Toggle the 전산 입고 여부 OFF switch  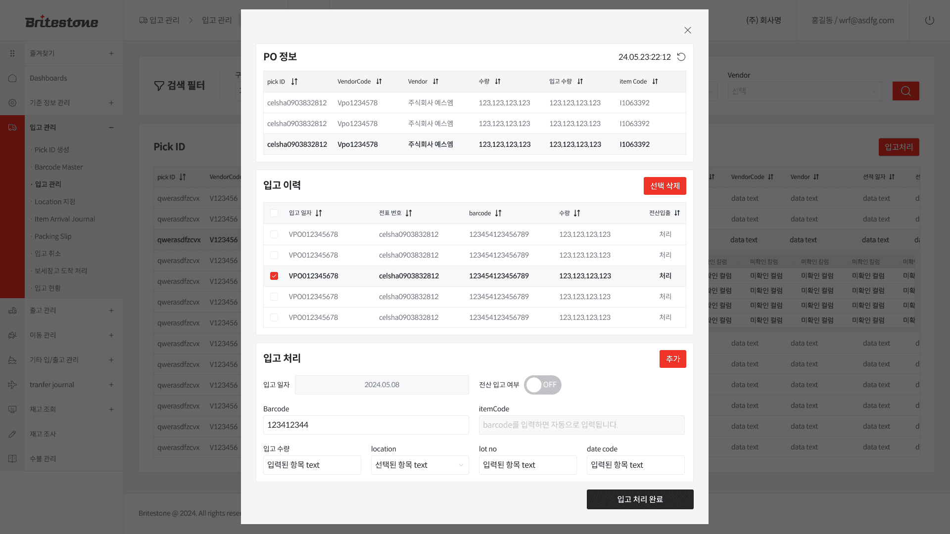(x=543, y=385)
